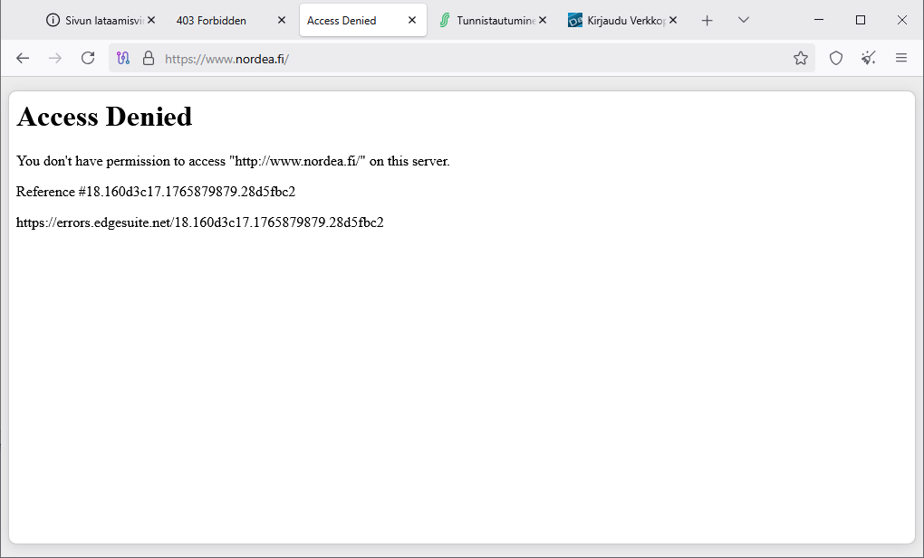Click the Reference number text line
This screenshot has width=924, height=558.
coord(156,192)
